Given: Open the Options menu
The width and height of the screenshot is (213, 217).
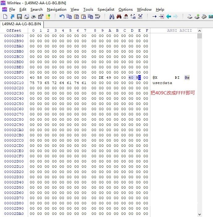Looking at the screenshot, I should (x=126, y=10).
